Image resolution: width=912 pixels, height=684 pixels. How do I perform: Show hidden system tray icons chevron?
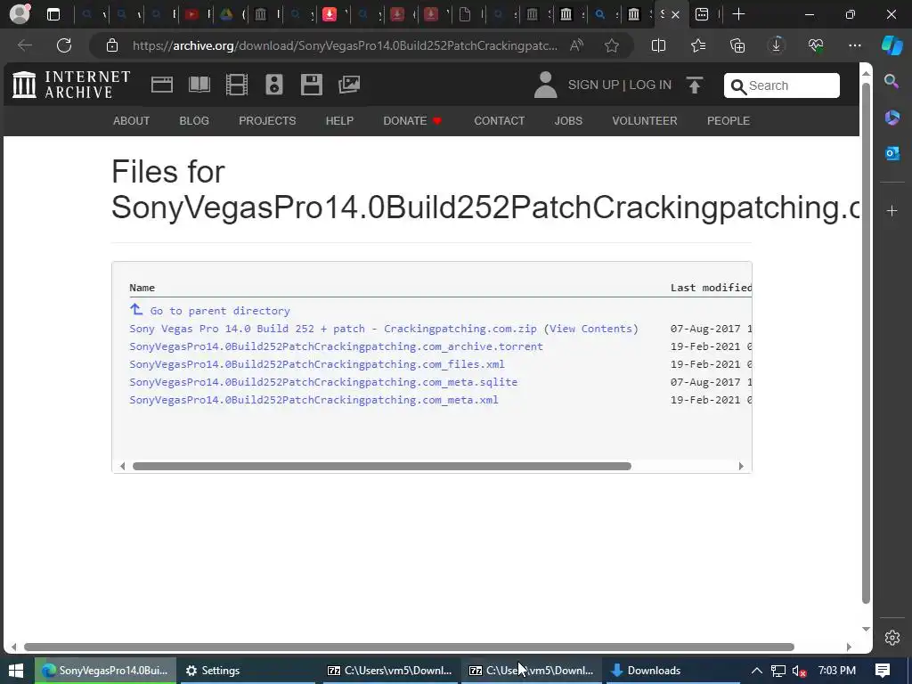(x=757, y=671)
